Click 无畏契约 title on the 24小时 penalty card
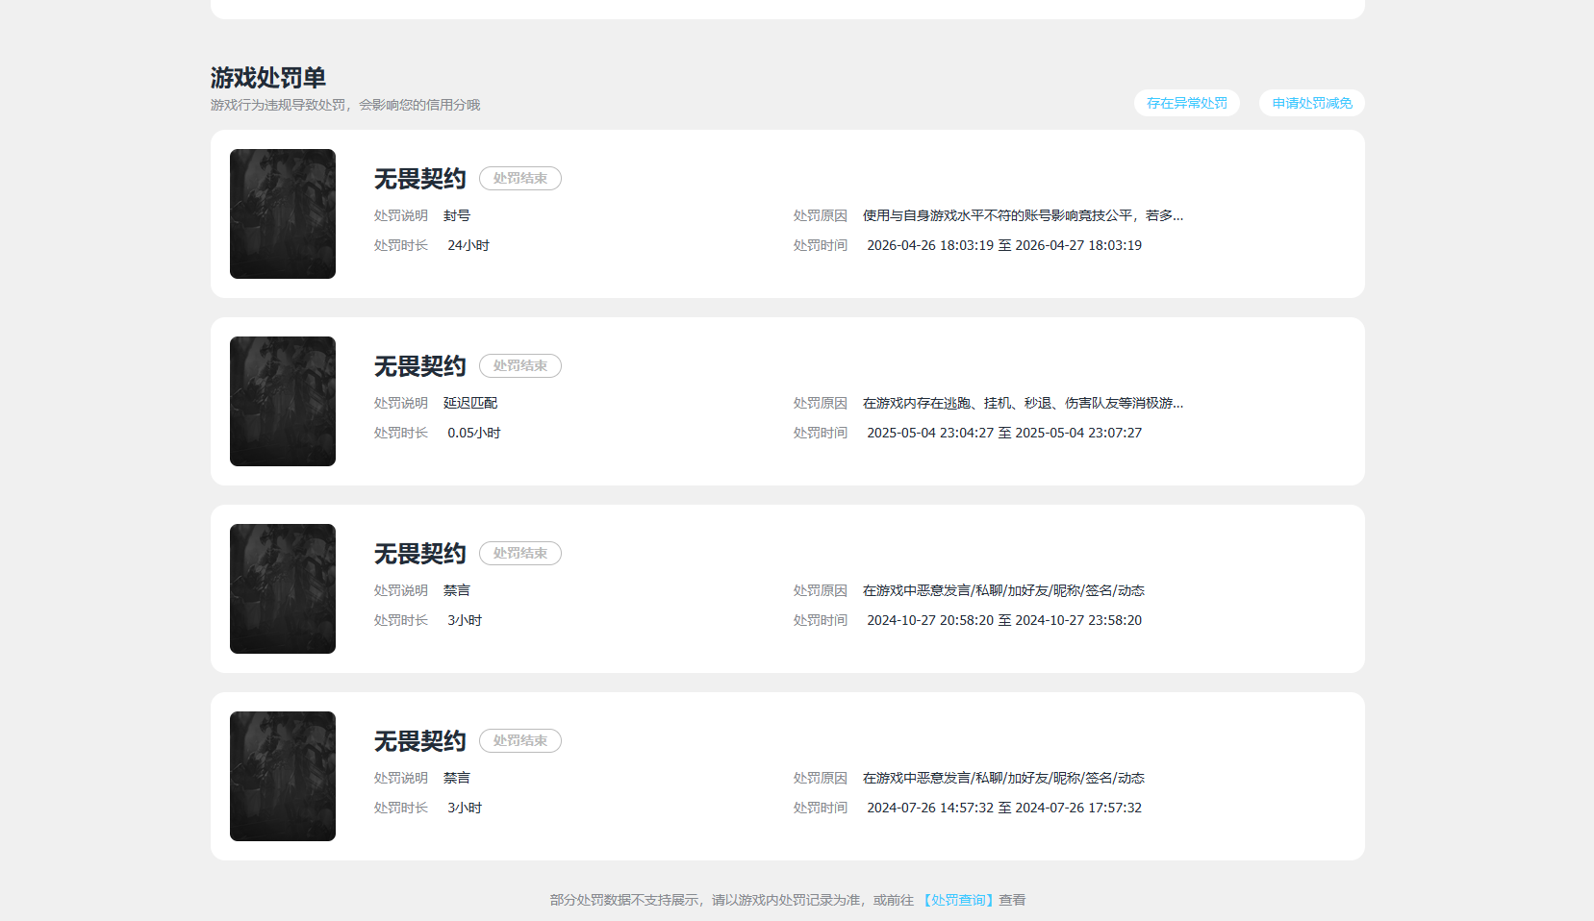This screenshot has width=1594, height=921. (419, 179)
